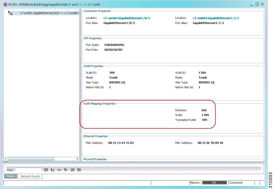
Task: Click the left Mode value Trunk
Action: (x=113, y=78)
